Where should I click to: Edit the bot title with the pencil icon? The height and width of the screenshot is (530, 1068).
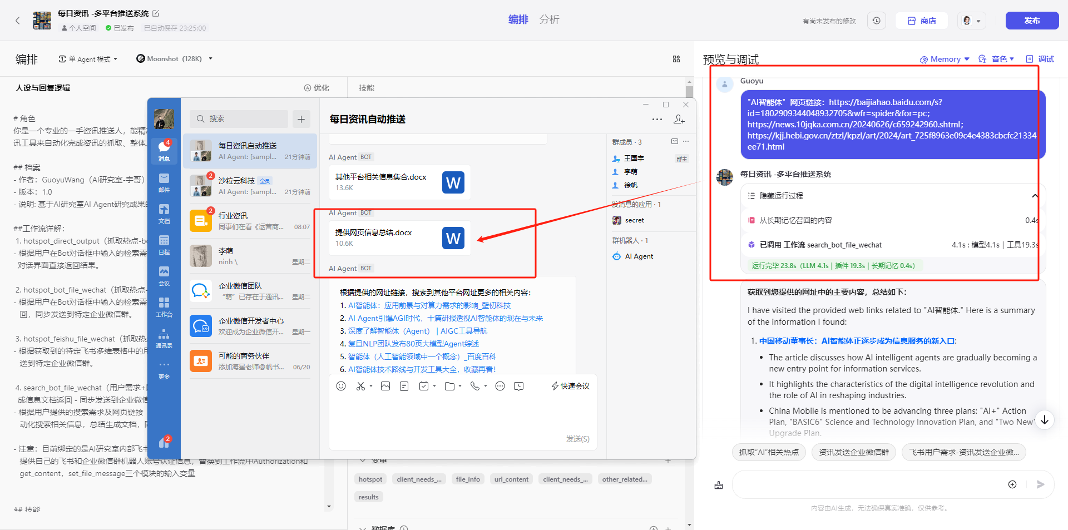click(x=156, y=13)
